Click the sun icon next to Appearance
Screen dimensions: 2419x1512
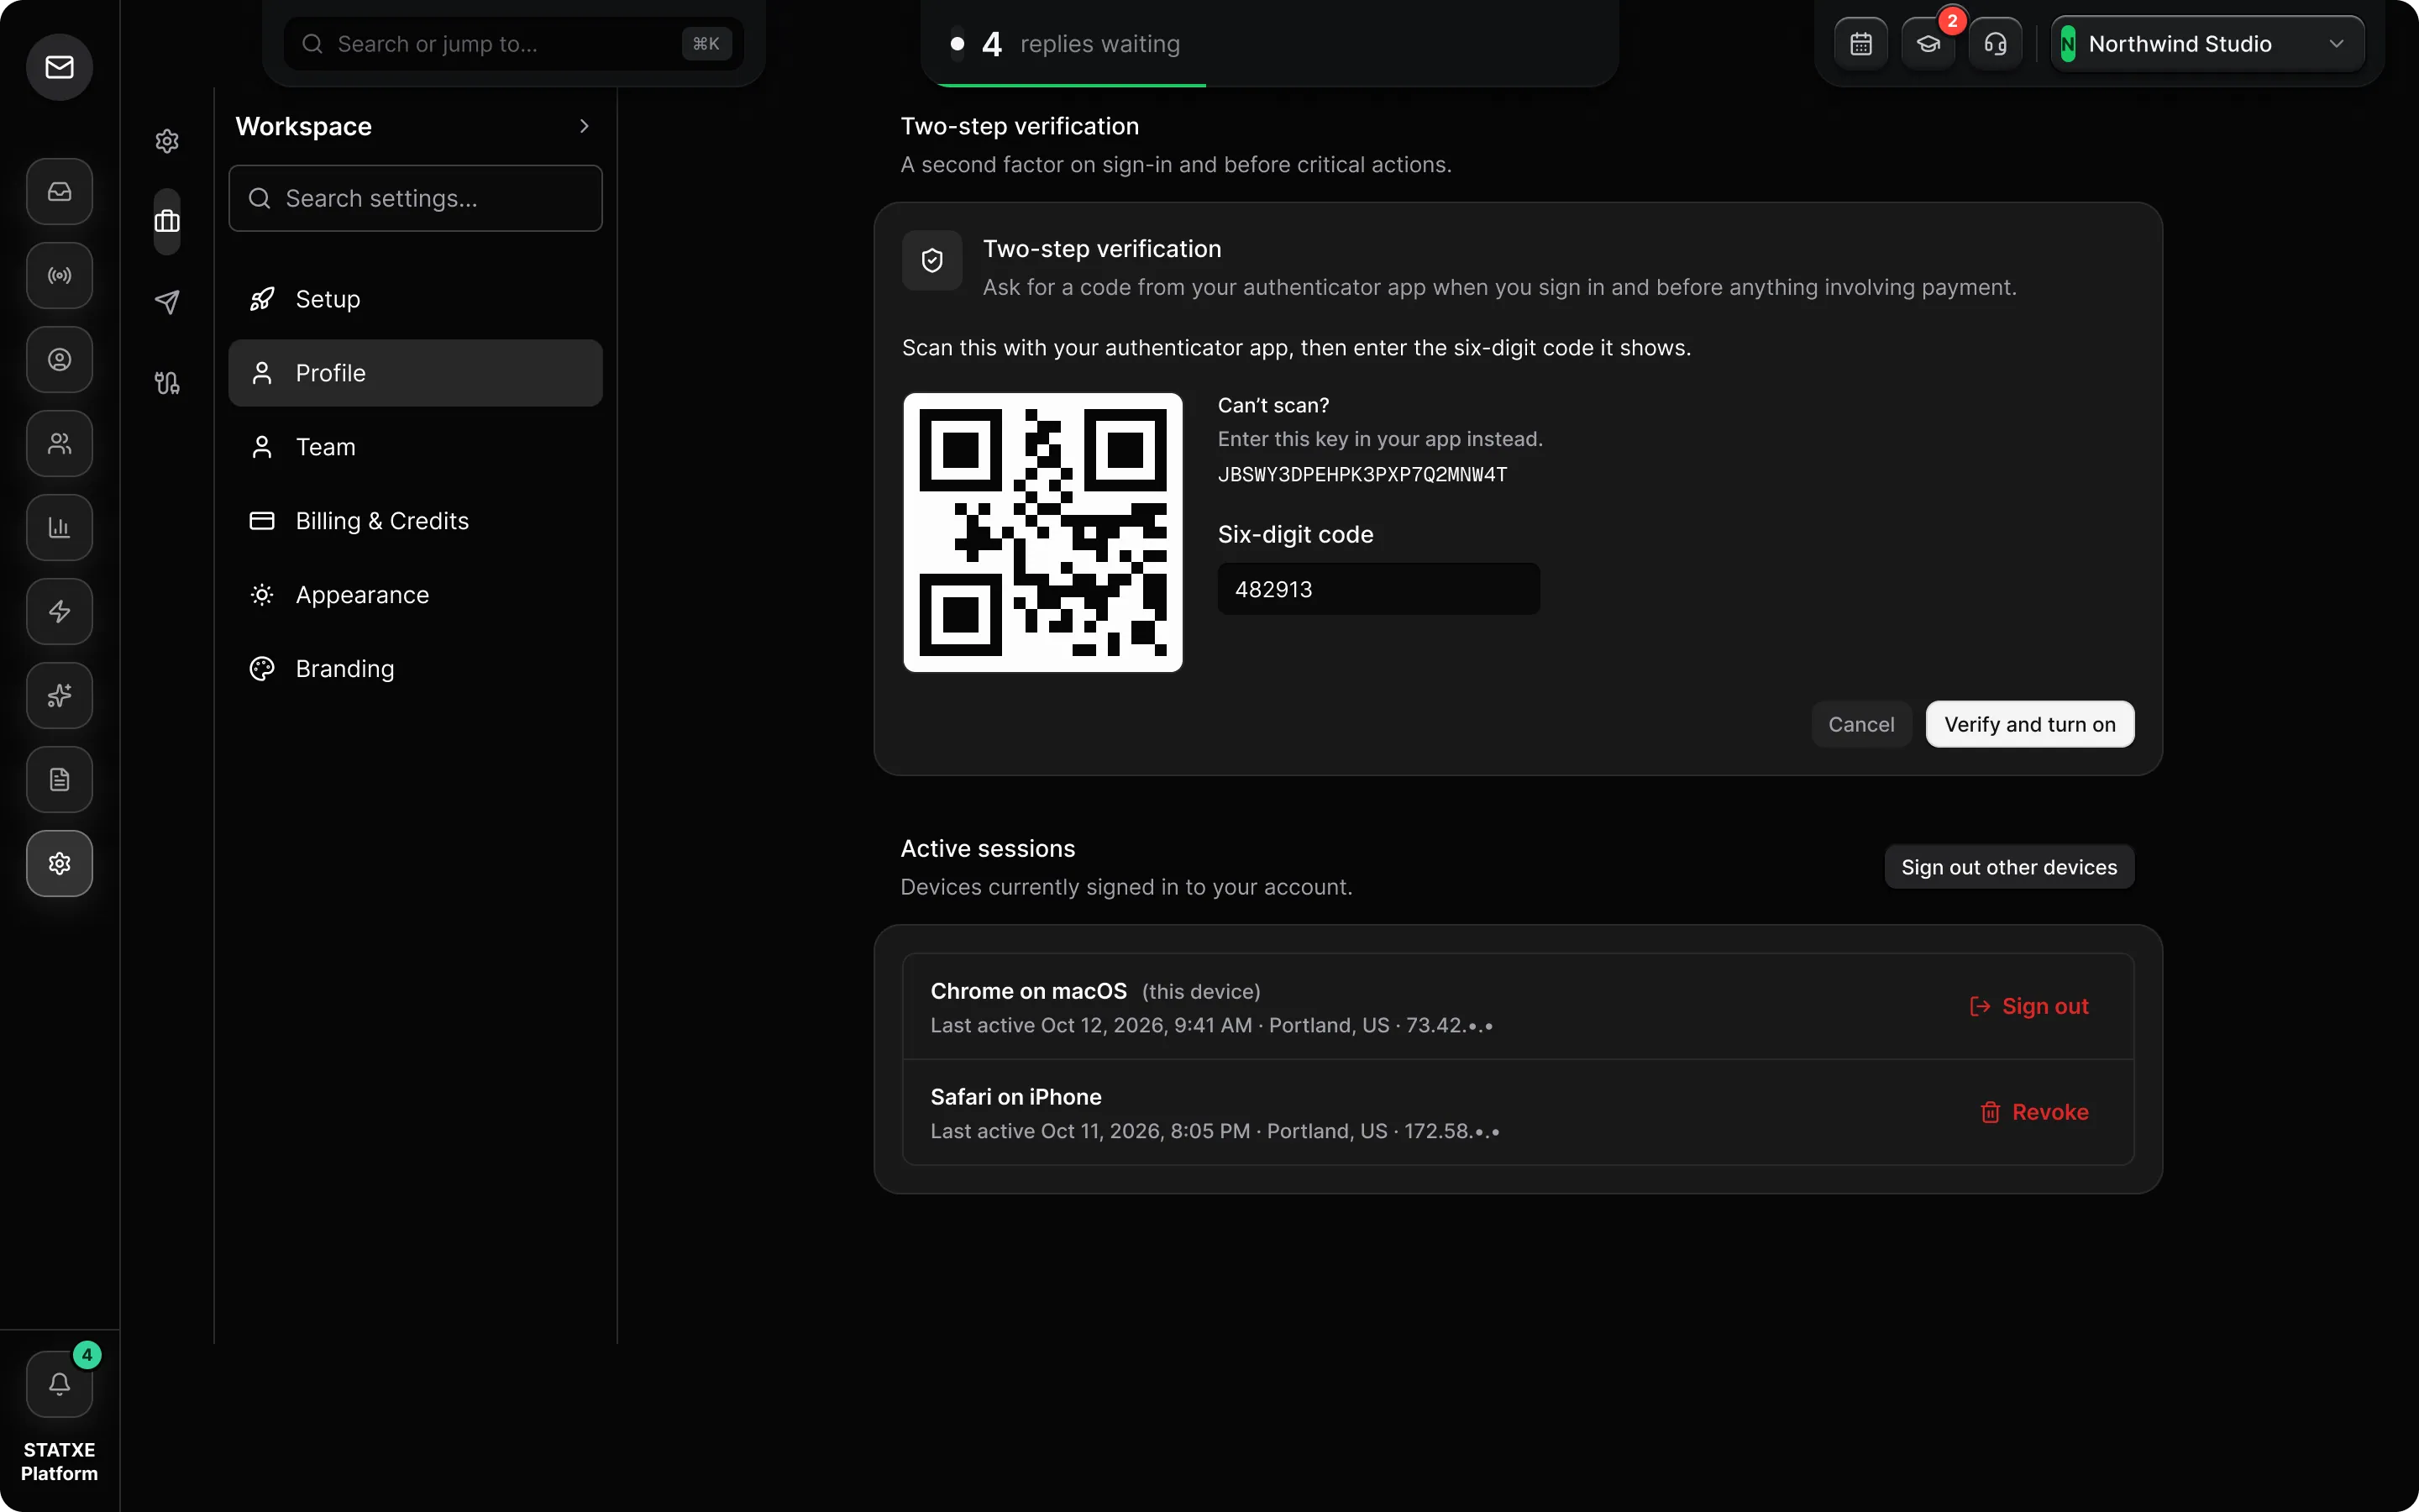(x=262, y=595)
